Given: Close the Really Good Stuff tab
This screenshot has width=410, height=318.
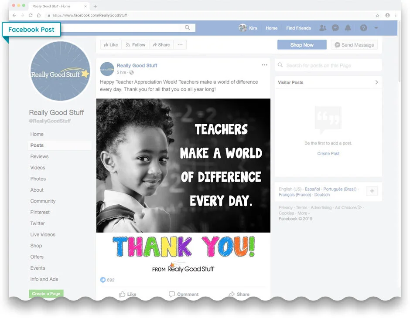Looking at the screenshot, I should pos(85,6).
